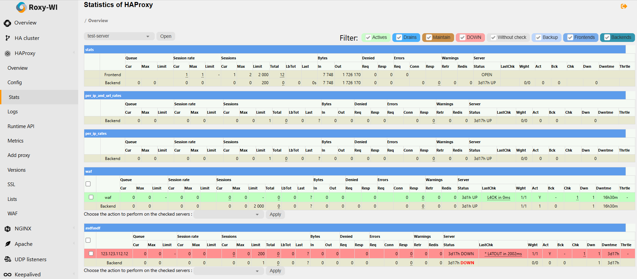Toggle the Maintain filter checkbox
Viewport: 637px width, 279px height.
[429, 38]
